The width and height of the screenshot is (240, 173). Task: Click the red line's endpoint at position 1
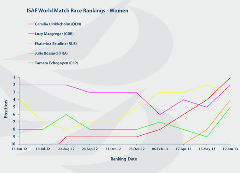click(230, 77)
